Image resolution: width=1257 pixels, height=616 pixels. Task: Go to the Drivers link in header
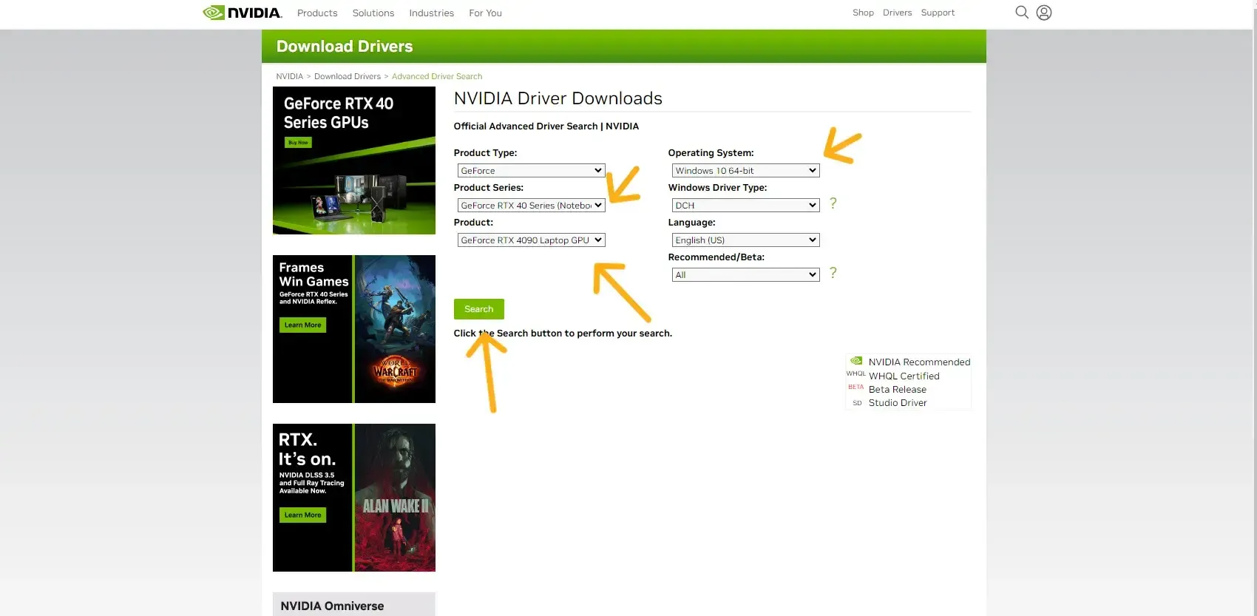(x=897, y=13)
